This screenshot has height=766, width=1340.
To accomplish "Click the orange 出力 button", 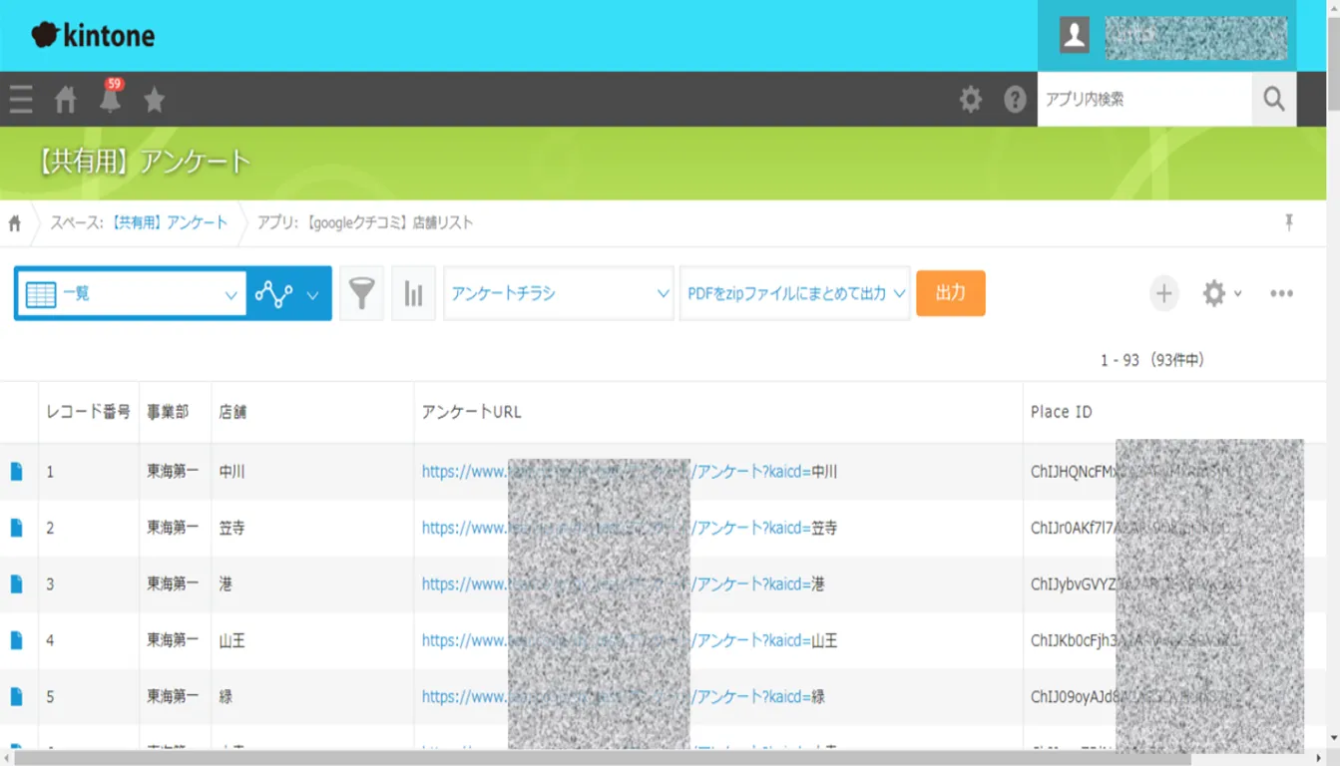I will click(x=950, y=293).
